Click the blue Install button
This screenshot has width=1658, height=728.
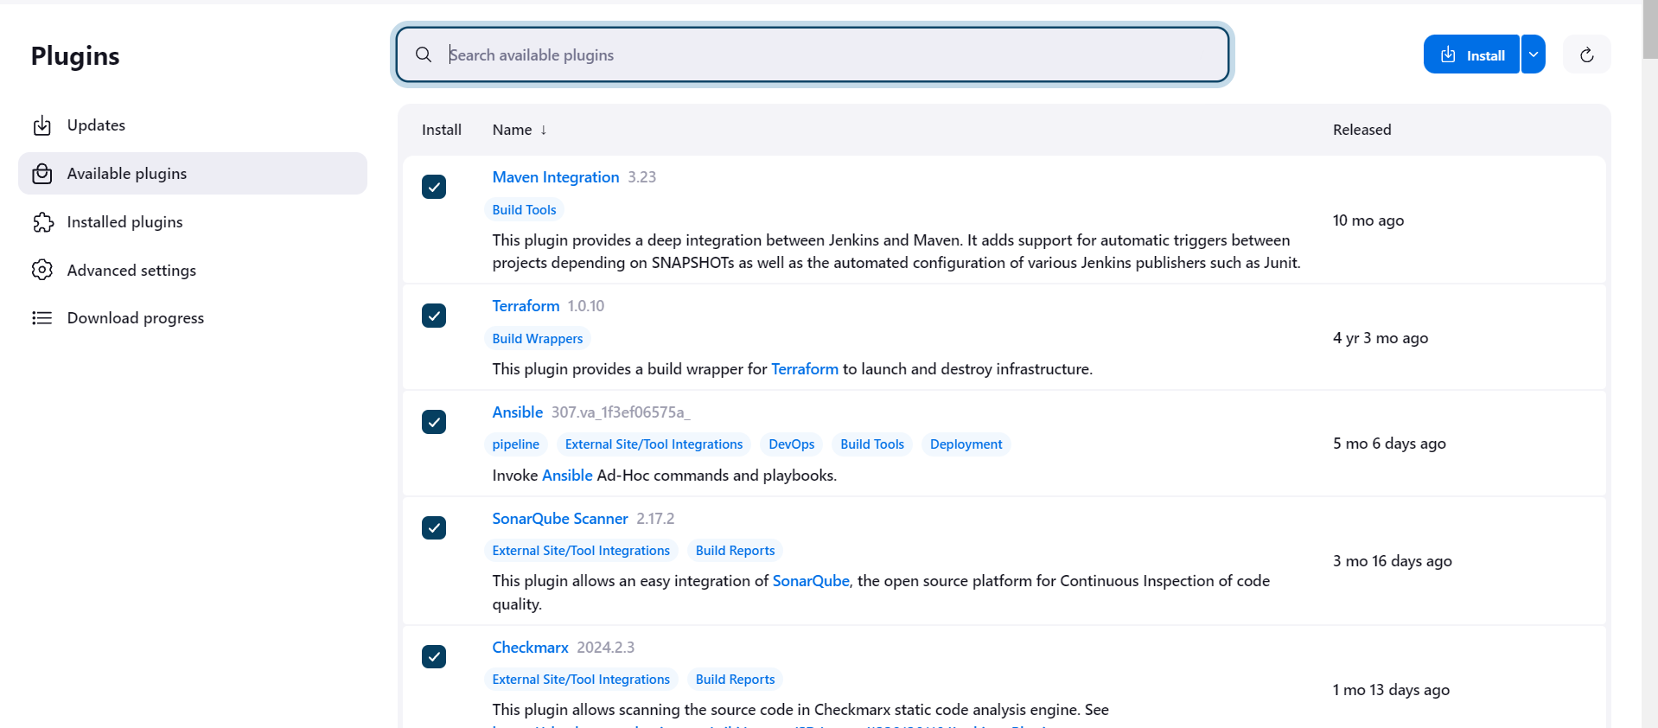point(1471,54)
